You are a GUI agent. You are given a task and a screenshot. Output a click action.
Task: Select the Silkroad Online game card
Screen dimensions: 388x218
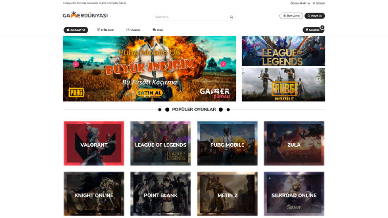point(294,194)
